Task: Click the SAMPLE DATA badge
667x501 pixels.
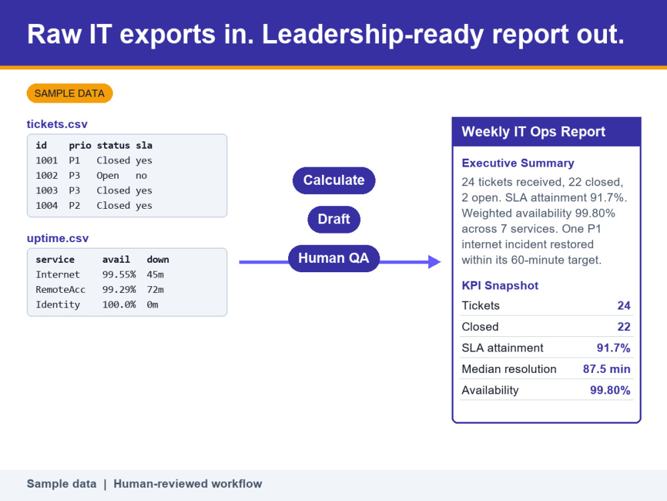Action: pos(70,93)
